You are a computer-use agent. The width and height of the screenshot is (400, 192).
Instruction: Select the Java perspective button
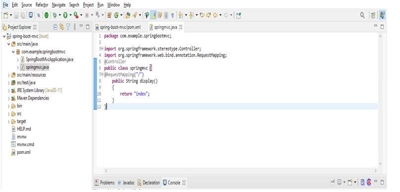(x=382, y=15)
